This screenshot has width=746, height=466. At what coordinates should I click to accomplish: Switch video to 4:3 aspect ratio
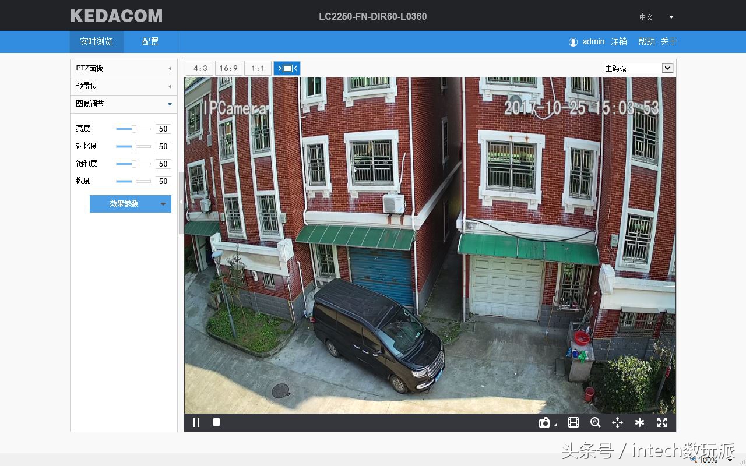tap(200, 68)
